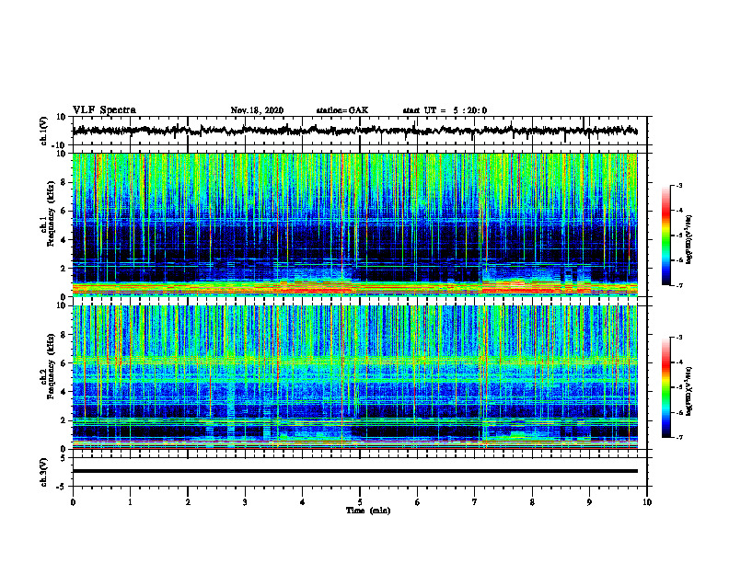Click the '10' time axis tick label
This screenshot has height=563, width=729.
[647, 502]
